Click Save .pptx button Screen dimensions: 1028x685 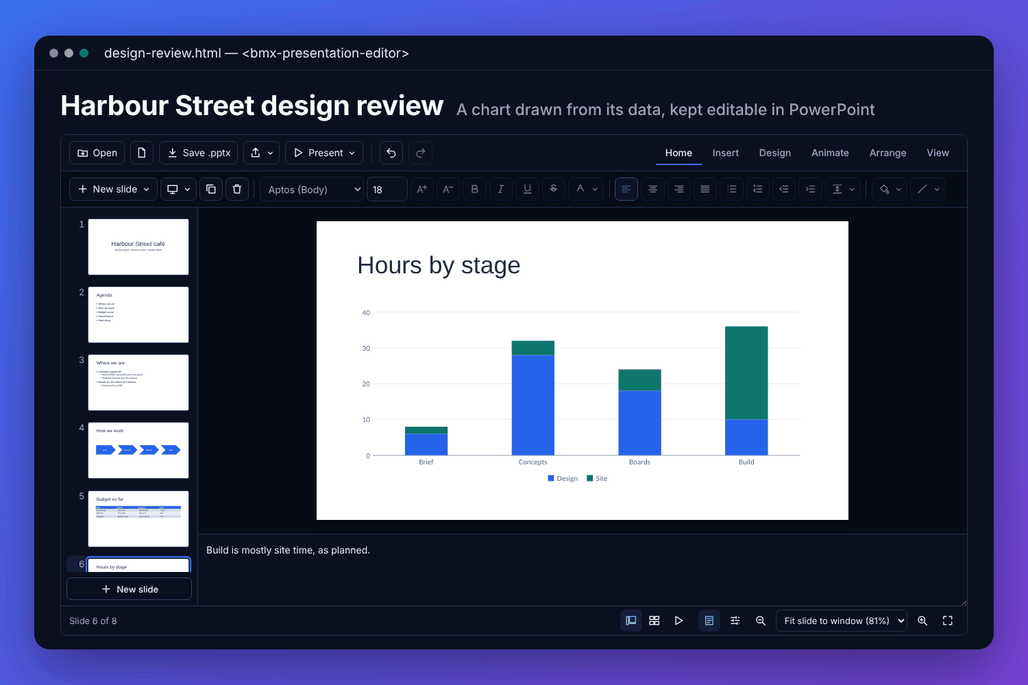tap(198, 153)
